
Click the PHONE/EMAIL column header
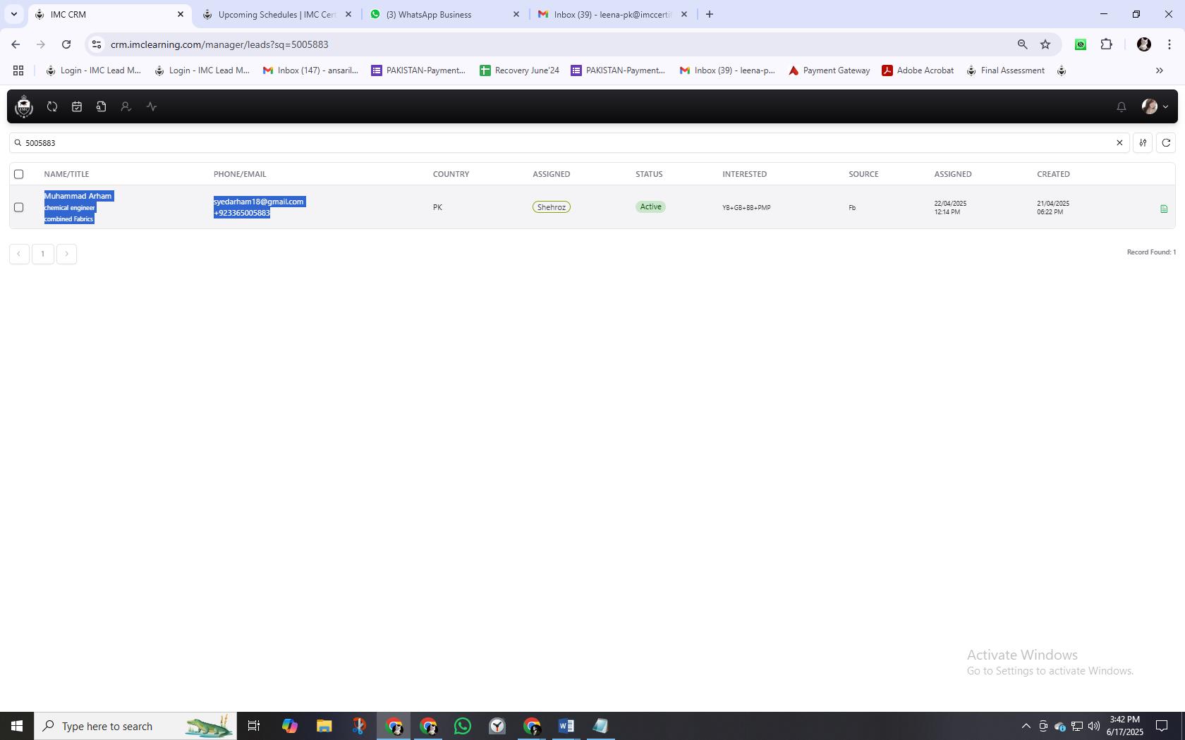tap(240, 174)
